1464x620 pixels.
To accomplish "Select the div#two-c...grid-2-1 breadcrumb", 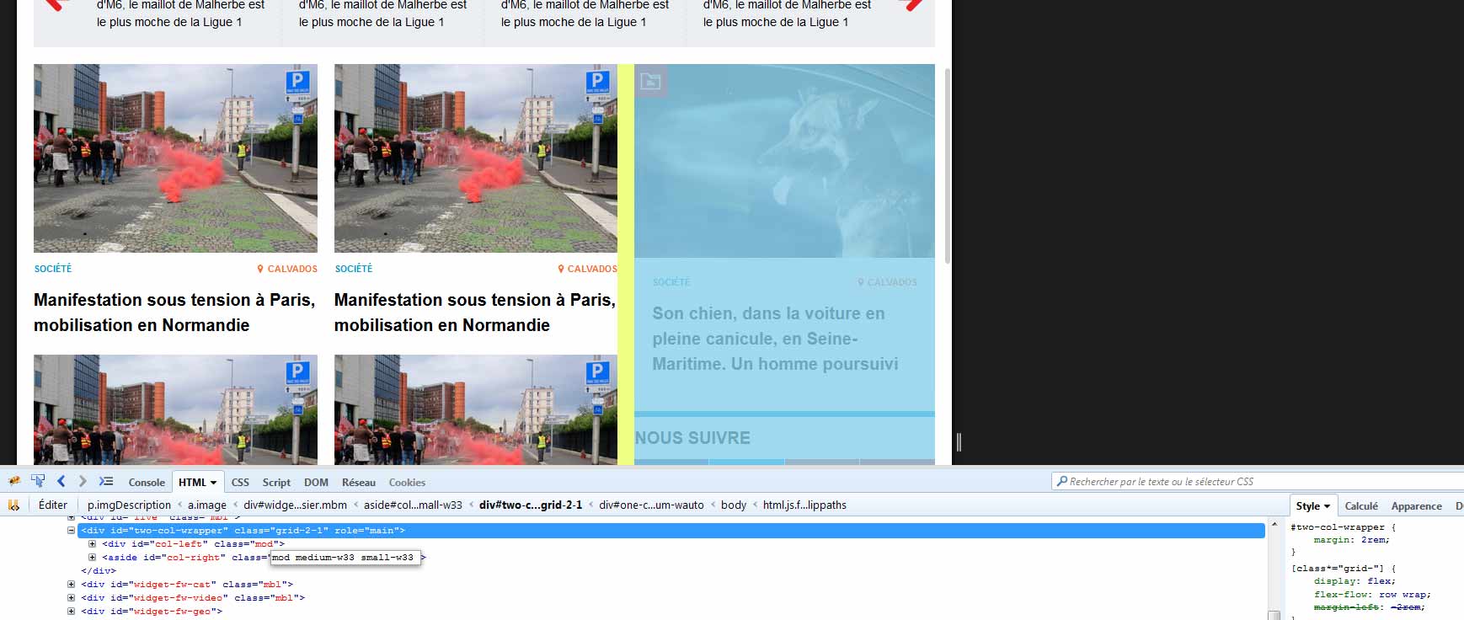I will [x=531, y=505].
